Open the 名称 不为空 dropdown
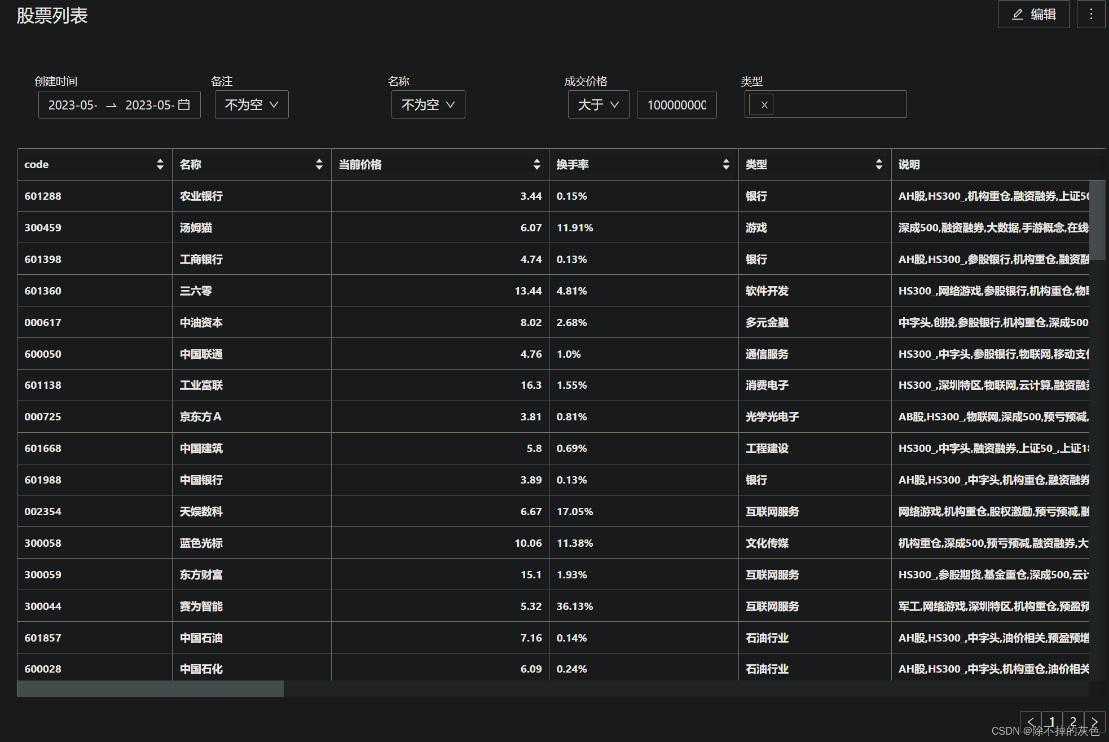The height and width of the screenshot is (742, 1109). click(x=428, y=105)
